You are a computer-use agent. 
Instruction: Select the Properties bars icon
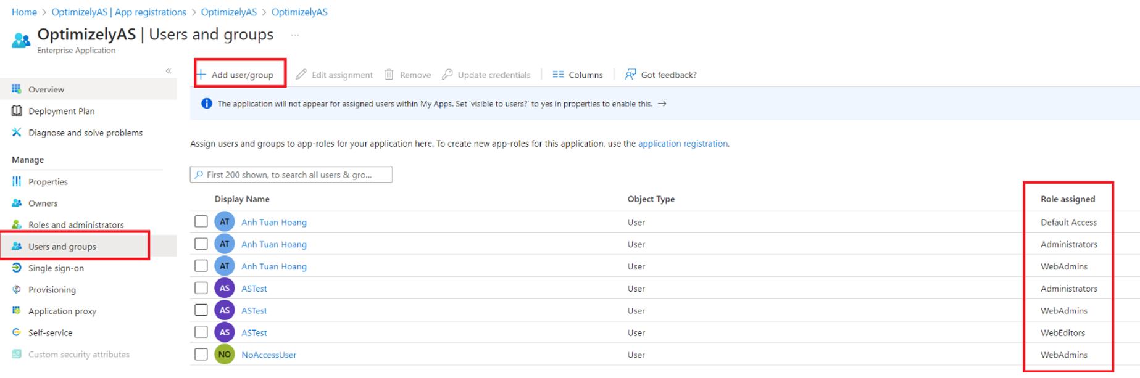pos(17,181)
